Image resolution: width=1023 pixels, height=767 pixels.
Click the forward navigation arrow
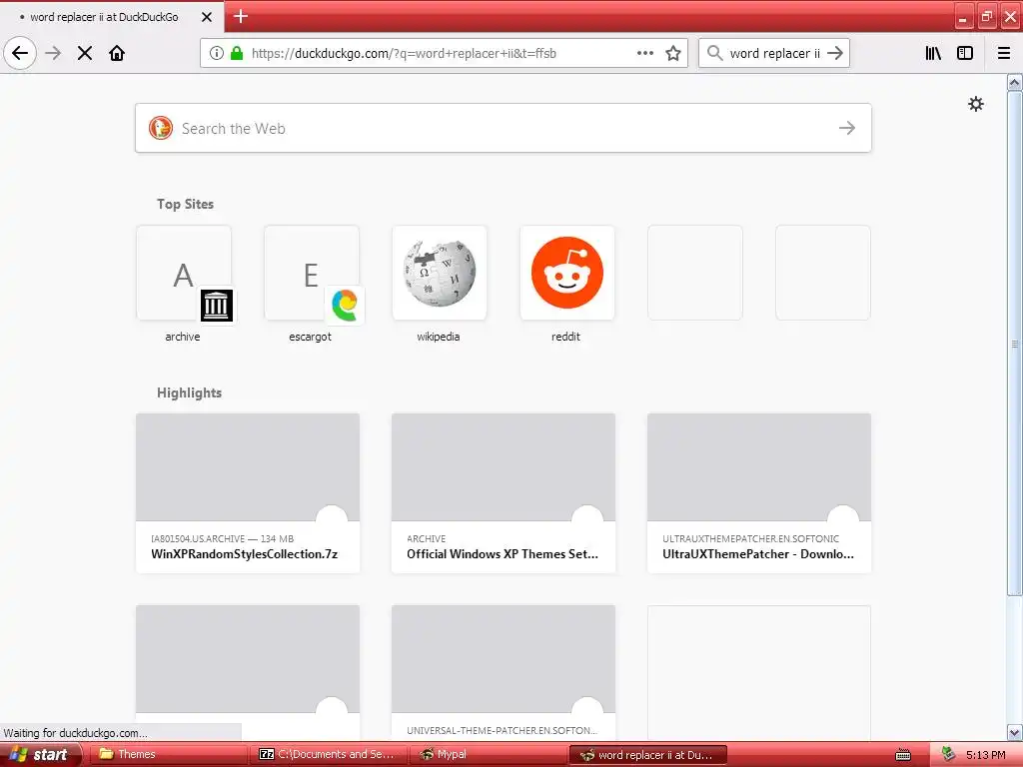coord(54,53)
